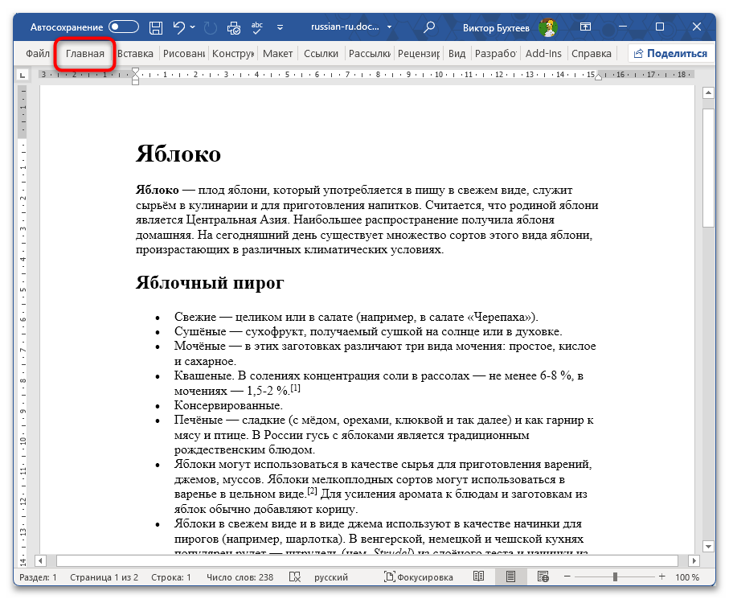Click the vertical scrollbar thumb
Image resolution: width=729 pixels, height=599 pixels.
click(708, 168)
